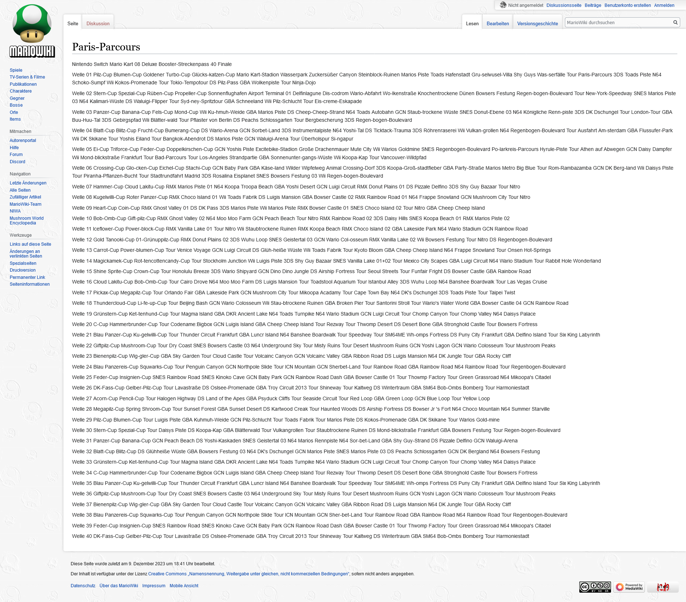Open Orte sidebar link
This screenshot has width=686, height=602.
(x=14, y=112)
